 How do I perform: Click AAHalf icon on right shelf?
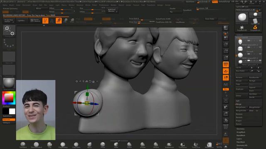[226, 58]
